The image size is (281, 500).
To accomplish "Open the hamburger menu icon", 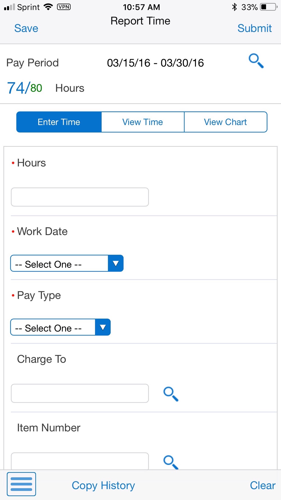I will (x=21, y=484).
